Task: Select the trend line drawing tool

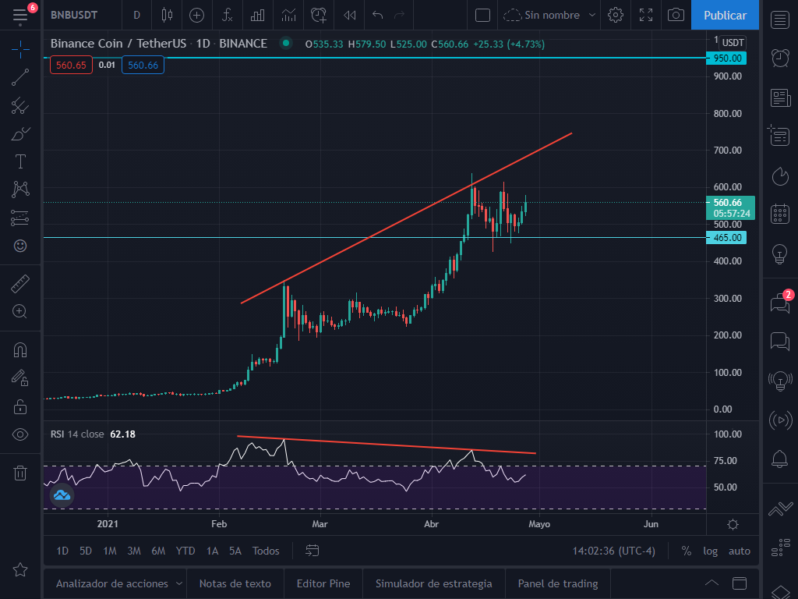Action: [x=19, y=77]
